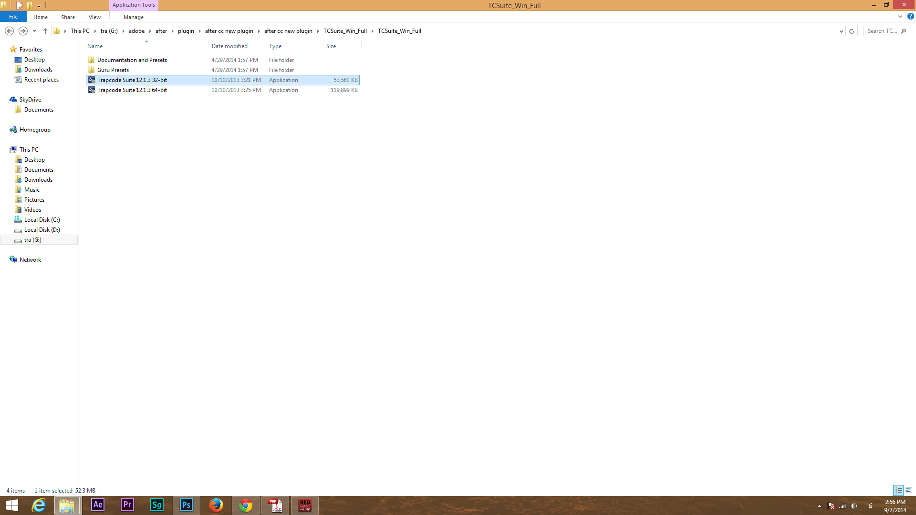Image resolution: width=916 pixels, height=515 pixels.
Task: Expand the SkyDrive tree item
Action: [x=5, y=99]
